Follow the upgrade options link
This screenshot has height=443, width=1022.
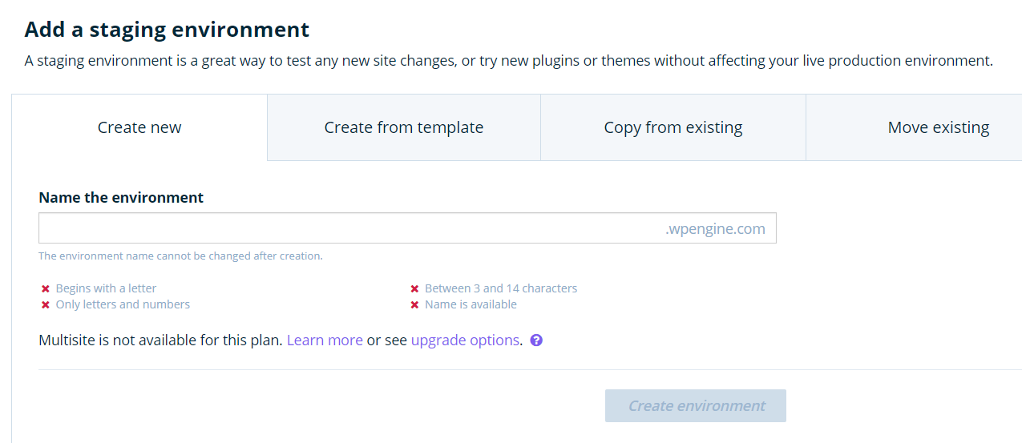465,340
